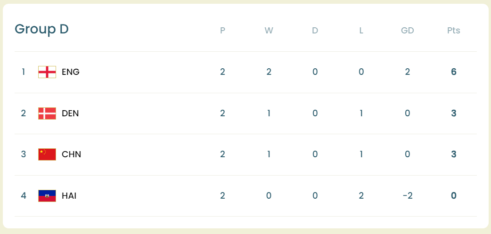This screenshot has height=234, width=491.
Task: Select the CHN team name
Action: (71, 154)
